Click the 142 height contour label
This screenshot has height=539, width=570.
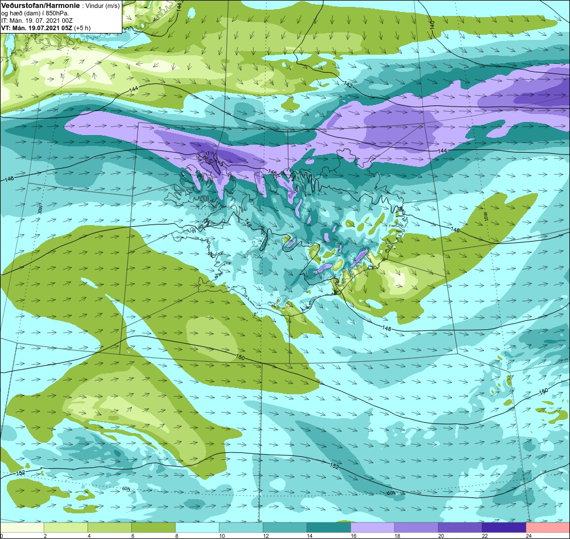[x=348, y=84]
